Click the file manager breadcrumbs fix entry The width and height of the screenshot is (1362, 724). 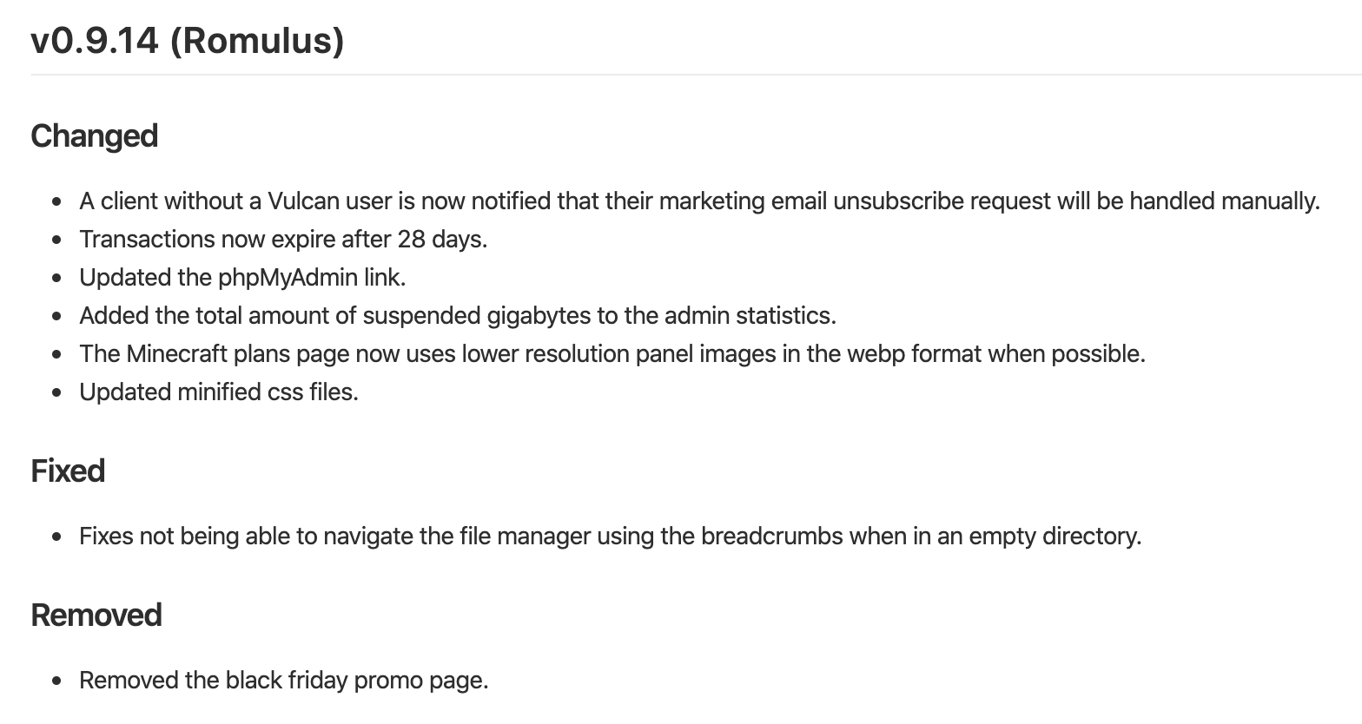click(x=610, y=536)
